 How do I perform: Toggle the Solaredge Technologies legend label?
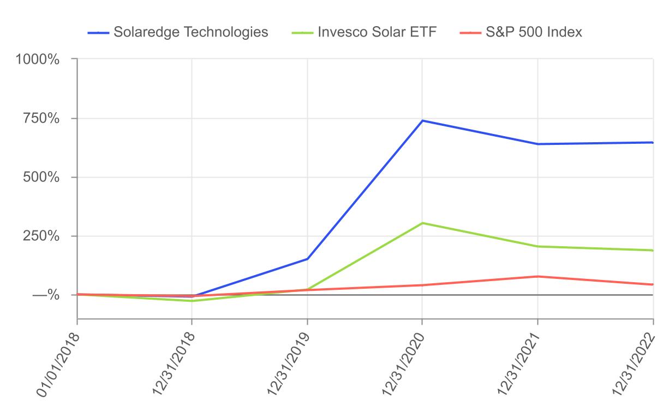pyautogui.click(x=190, y=32)
